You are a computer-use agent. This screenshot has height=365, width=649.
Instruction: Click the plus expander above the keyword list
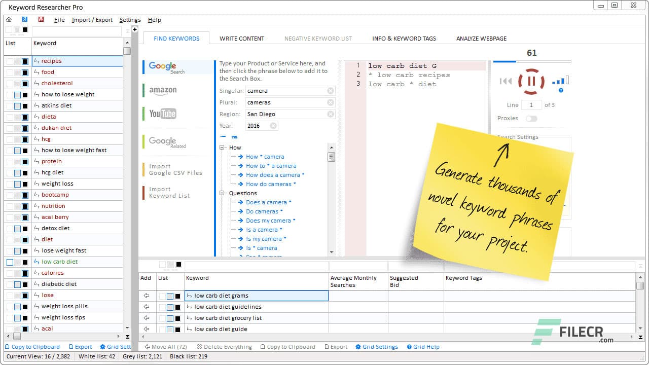[x=134, y=29]
